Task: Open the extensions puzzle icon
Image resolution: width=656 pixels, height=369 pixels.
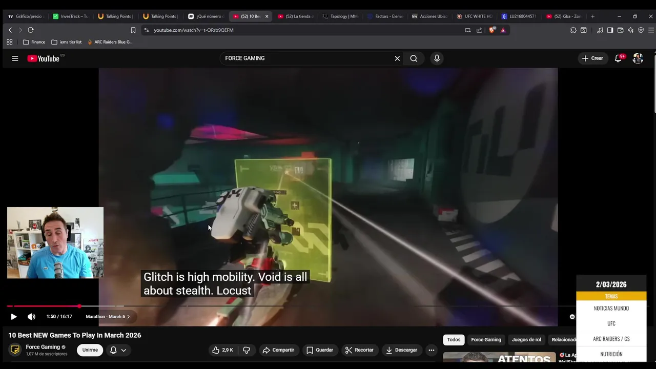Action: [573, 30]
